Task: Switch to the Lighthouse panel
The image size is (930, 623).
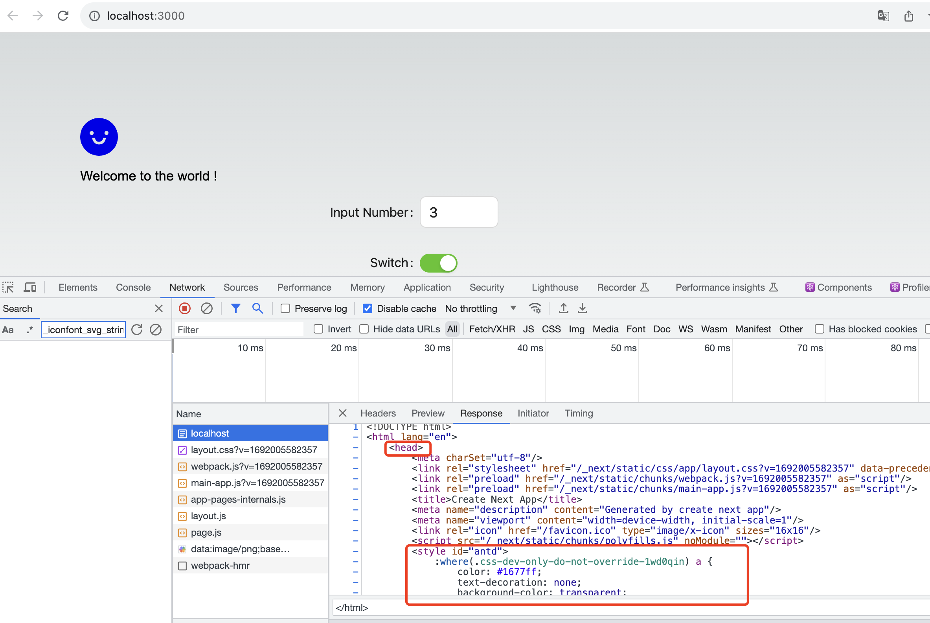Action: [x=554, y=287]
